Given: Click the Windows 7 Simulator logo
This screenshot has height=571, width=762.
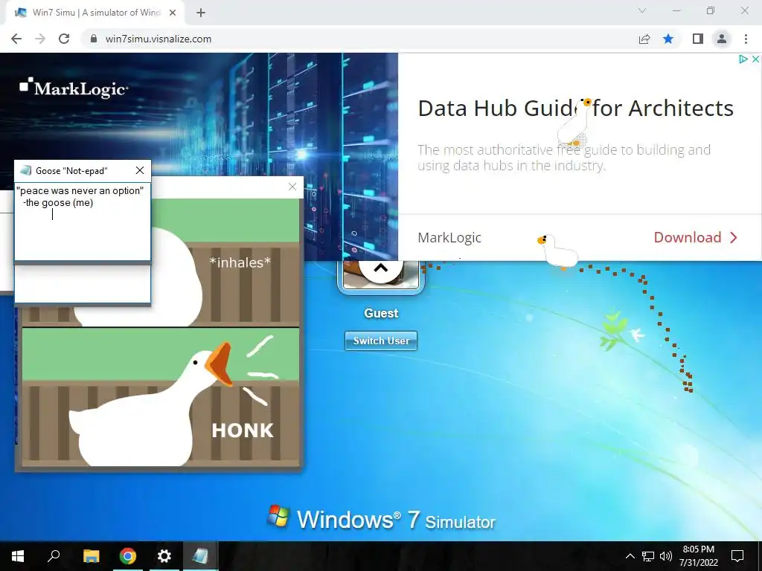Looking at the screenshot, I should (x=381, y=518).
